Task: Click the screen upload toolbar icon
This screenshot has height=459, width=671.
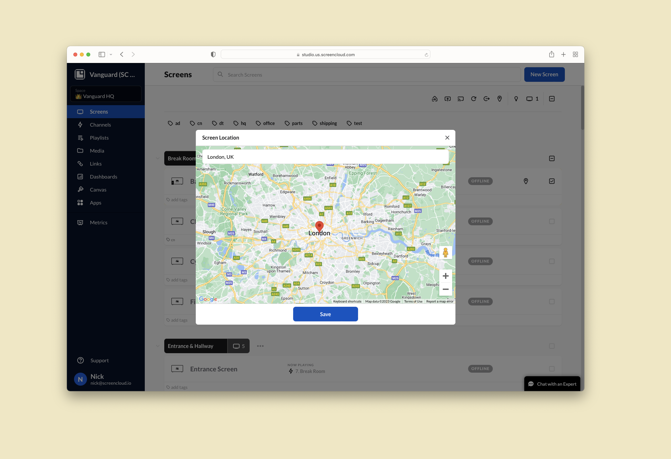Action: point(447,99)
